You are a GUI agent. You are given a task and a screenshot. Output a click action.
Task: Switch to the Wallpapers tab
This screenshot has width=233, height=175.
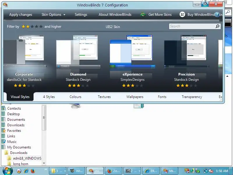(135, 97)
